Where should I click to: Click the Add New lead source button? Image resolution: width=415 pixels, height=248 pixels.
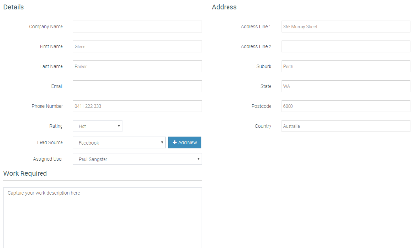pyautogui.click(x=185, y=142)
